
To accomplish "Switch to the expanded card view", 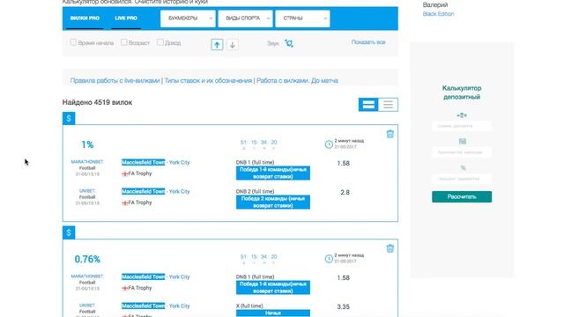I will coord(368,105).
